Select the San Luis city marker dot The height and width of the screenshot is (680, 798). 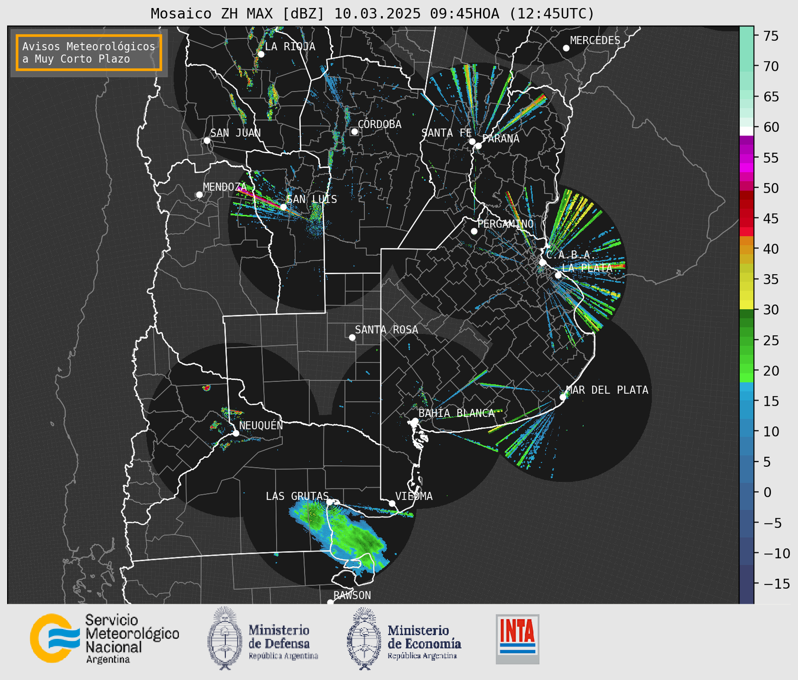click(x=283, y=207)
